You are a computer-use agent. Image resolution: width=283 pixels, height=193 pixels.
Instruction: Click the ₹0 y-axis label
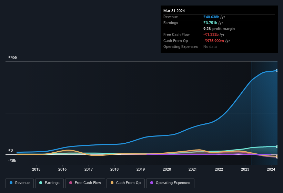click(11, 150)
